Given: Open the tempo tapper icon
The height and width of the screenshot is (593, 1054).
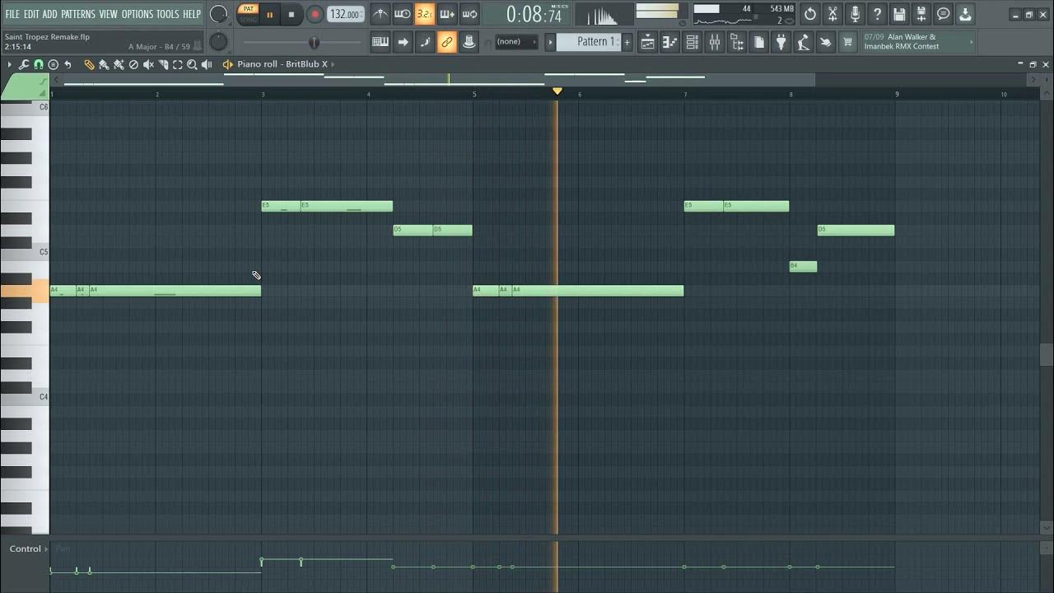Looking at the screenshot, I should tap(804, 42).
